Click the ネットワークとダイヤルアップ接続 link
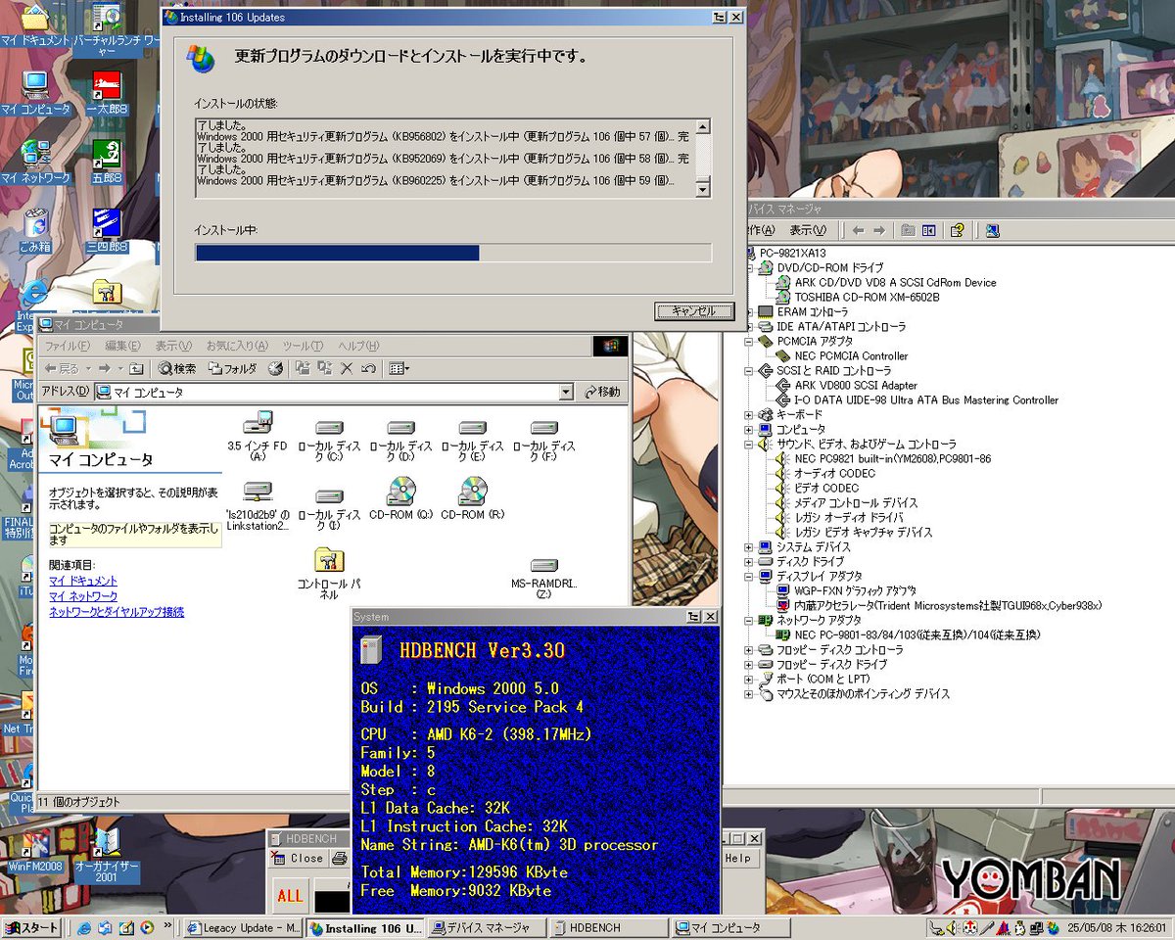 (117, 612)
